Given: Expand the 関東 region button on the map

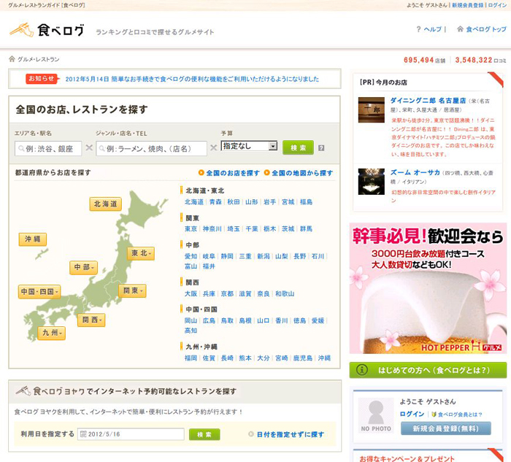Looking at the screenshot, I should [x=132, y=290].
